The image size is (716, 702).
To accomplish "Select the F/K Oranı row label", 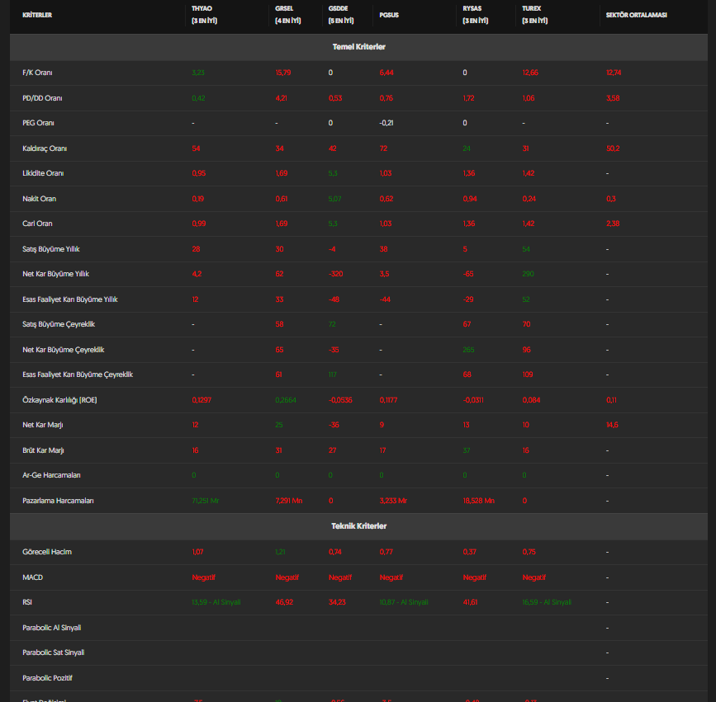I will point(37,73).
